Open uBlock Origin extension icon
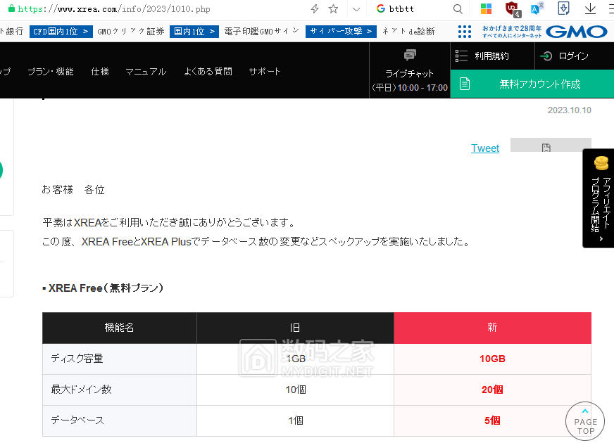Screen dimensions: 614x443 [x=512, y=9]
